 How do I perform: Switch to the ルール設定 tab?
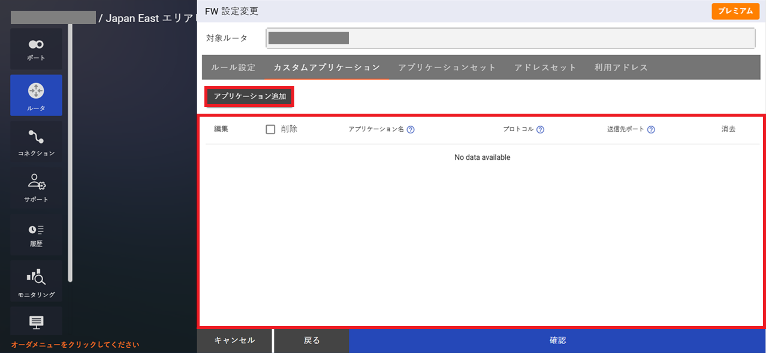pyautogui.click(x=233, y=67)
